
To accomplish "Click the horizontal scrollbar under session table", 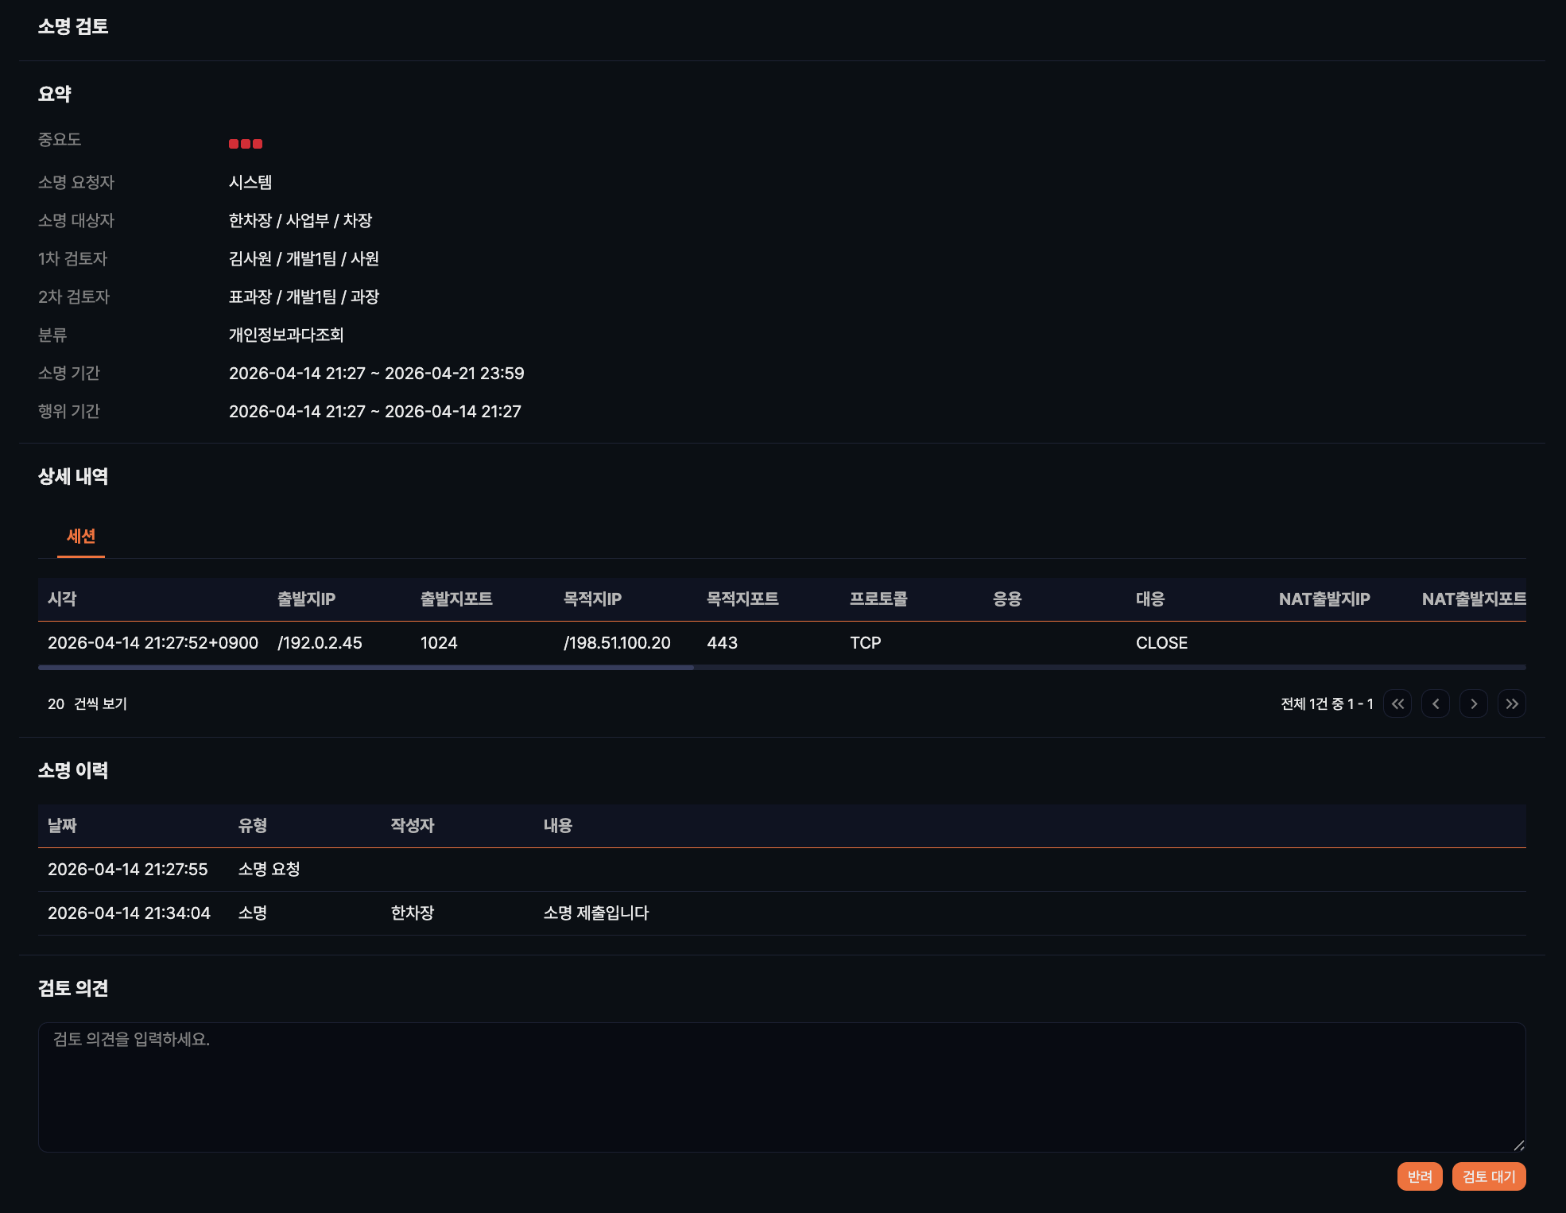I will 366,668.
